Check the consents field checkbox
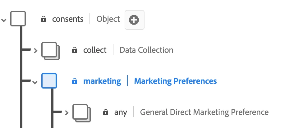 [18, 19]
